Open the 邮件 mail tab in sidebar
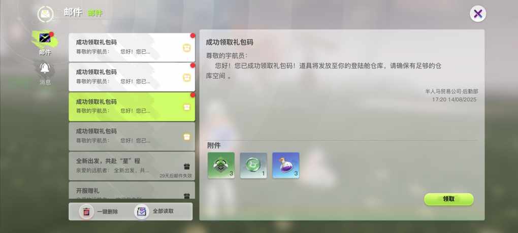 click(x=45, y=44)
